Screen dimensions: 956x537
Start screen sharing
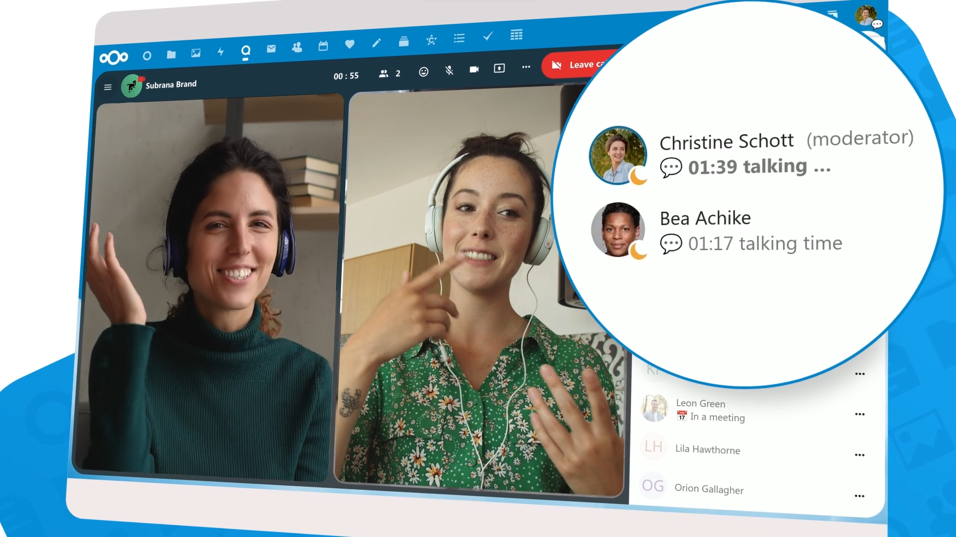pyautogui.click(x=498, y=67)
